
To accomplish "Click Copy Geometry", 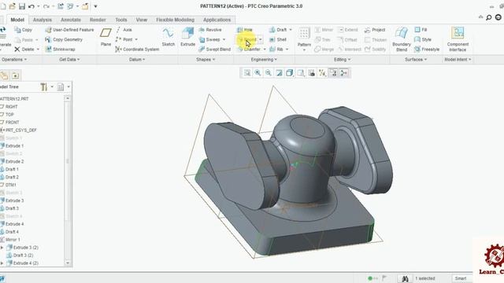I will [64, 40].
